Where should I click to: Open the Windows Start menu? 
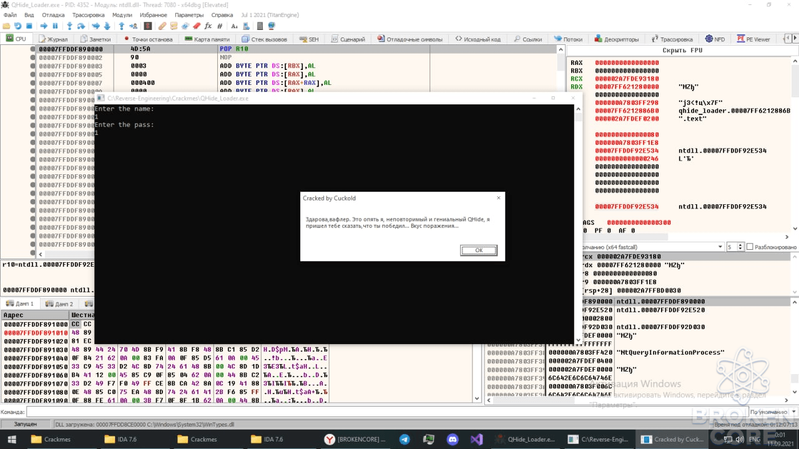[11, 439]
